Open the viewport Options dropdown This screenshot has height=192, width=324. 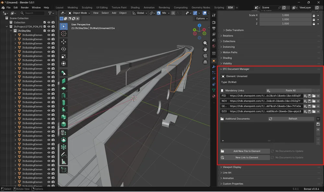[202, 18]
